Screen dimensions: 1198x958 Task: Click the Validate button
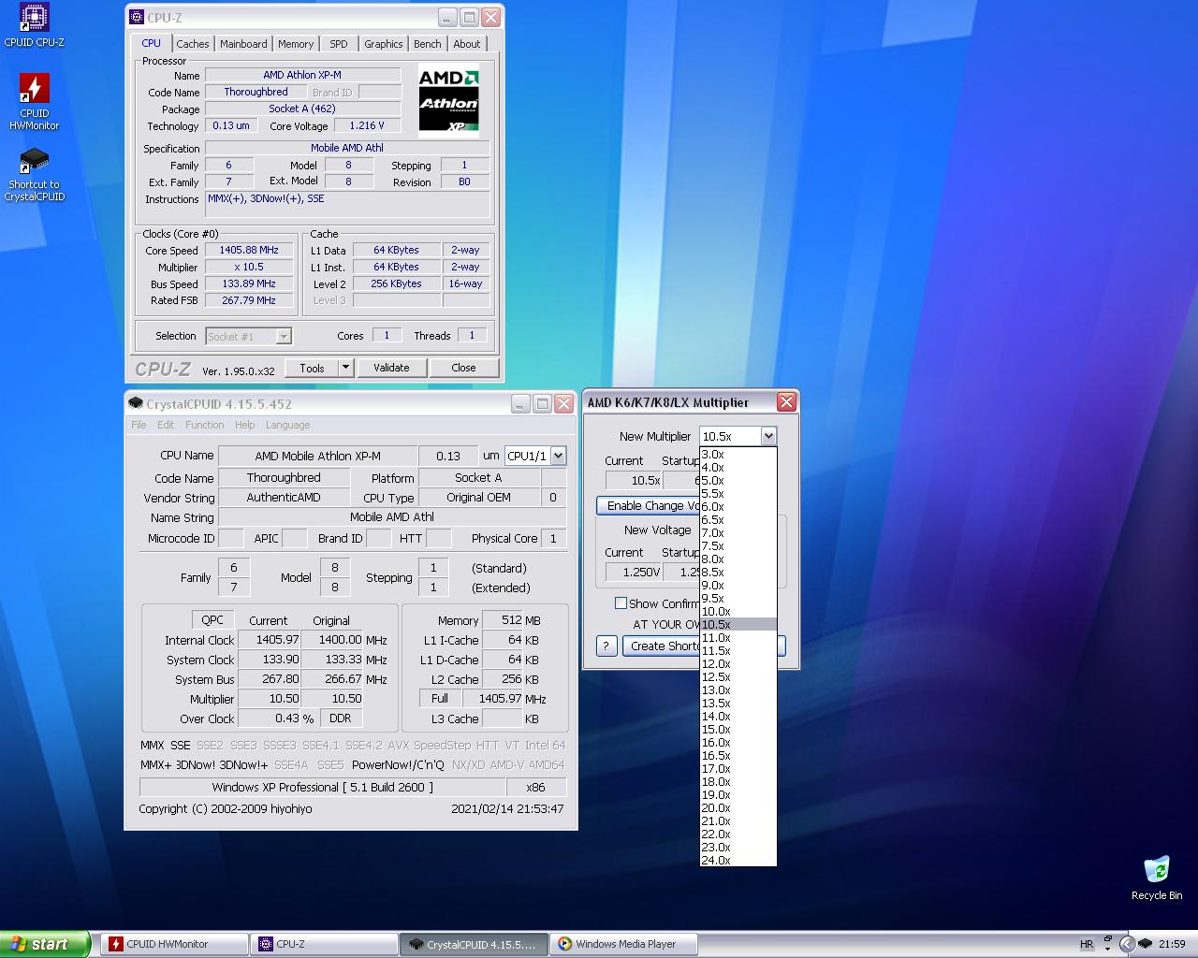(391, 368)
